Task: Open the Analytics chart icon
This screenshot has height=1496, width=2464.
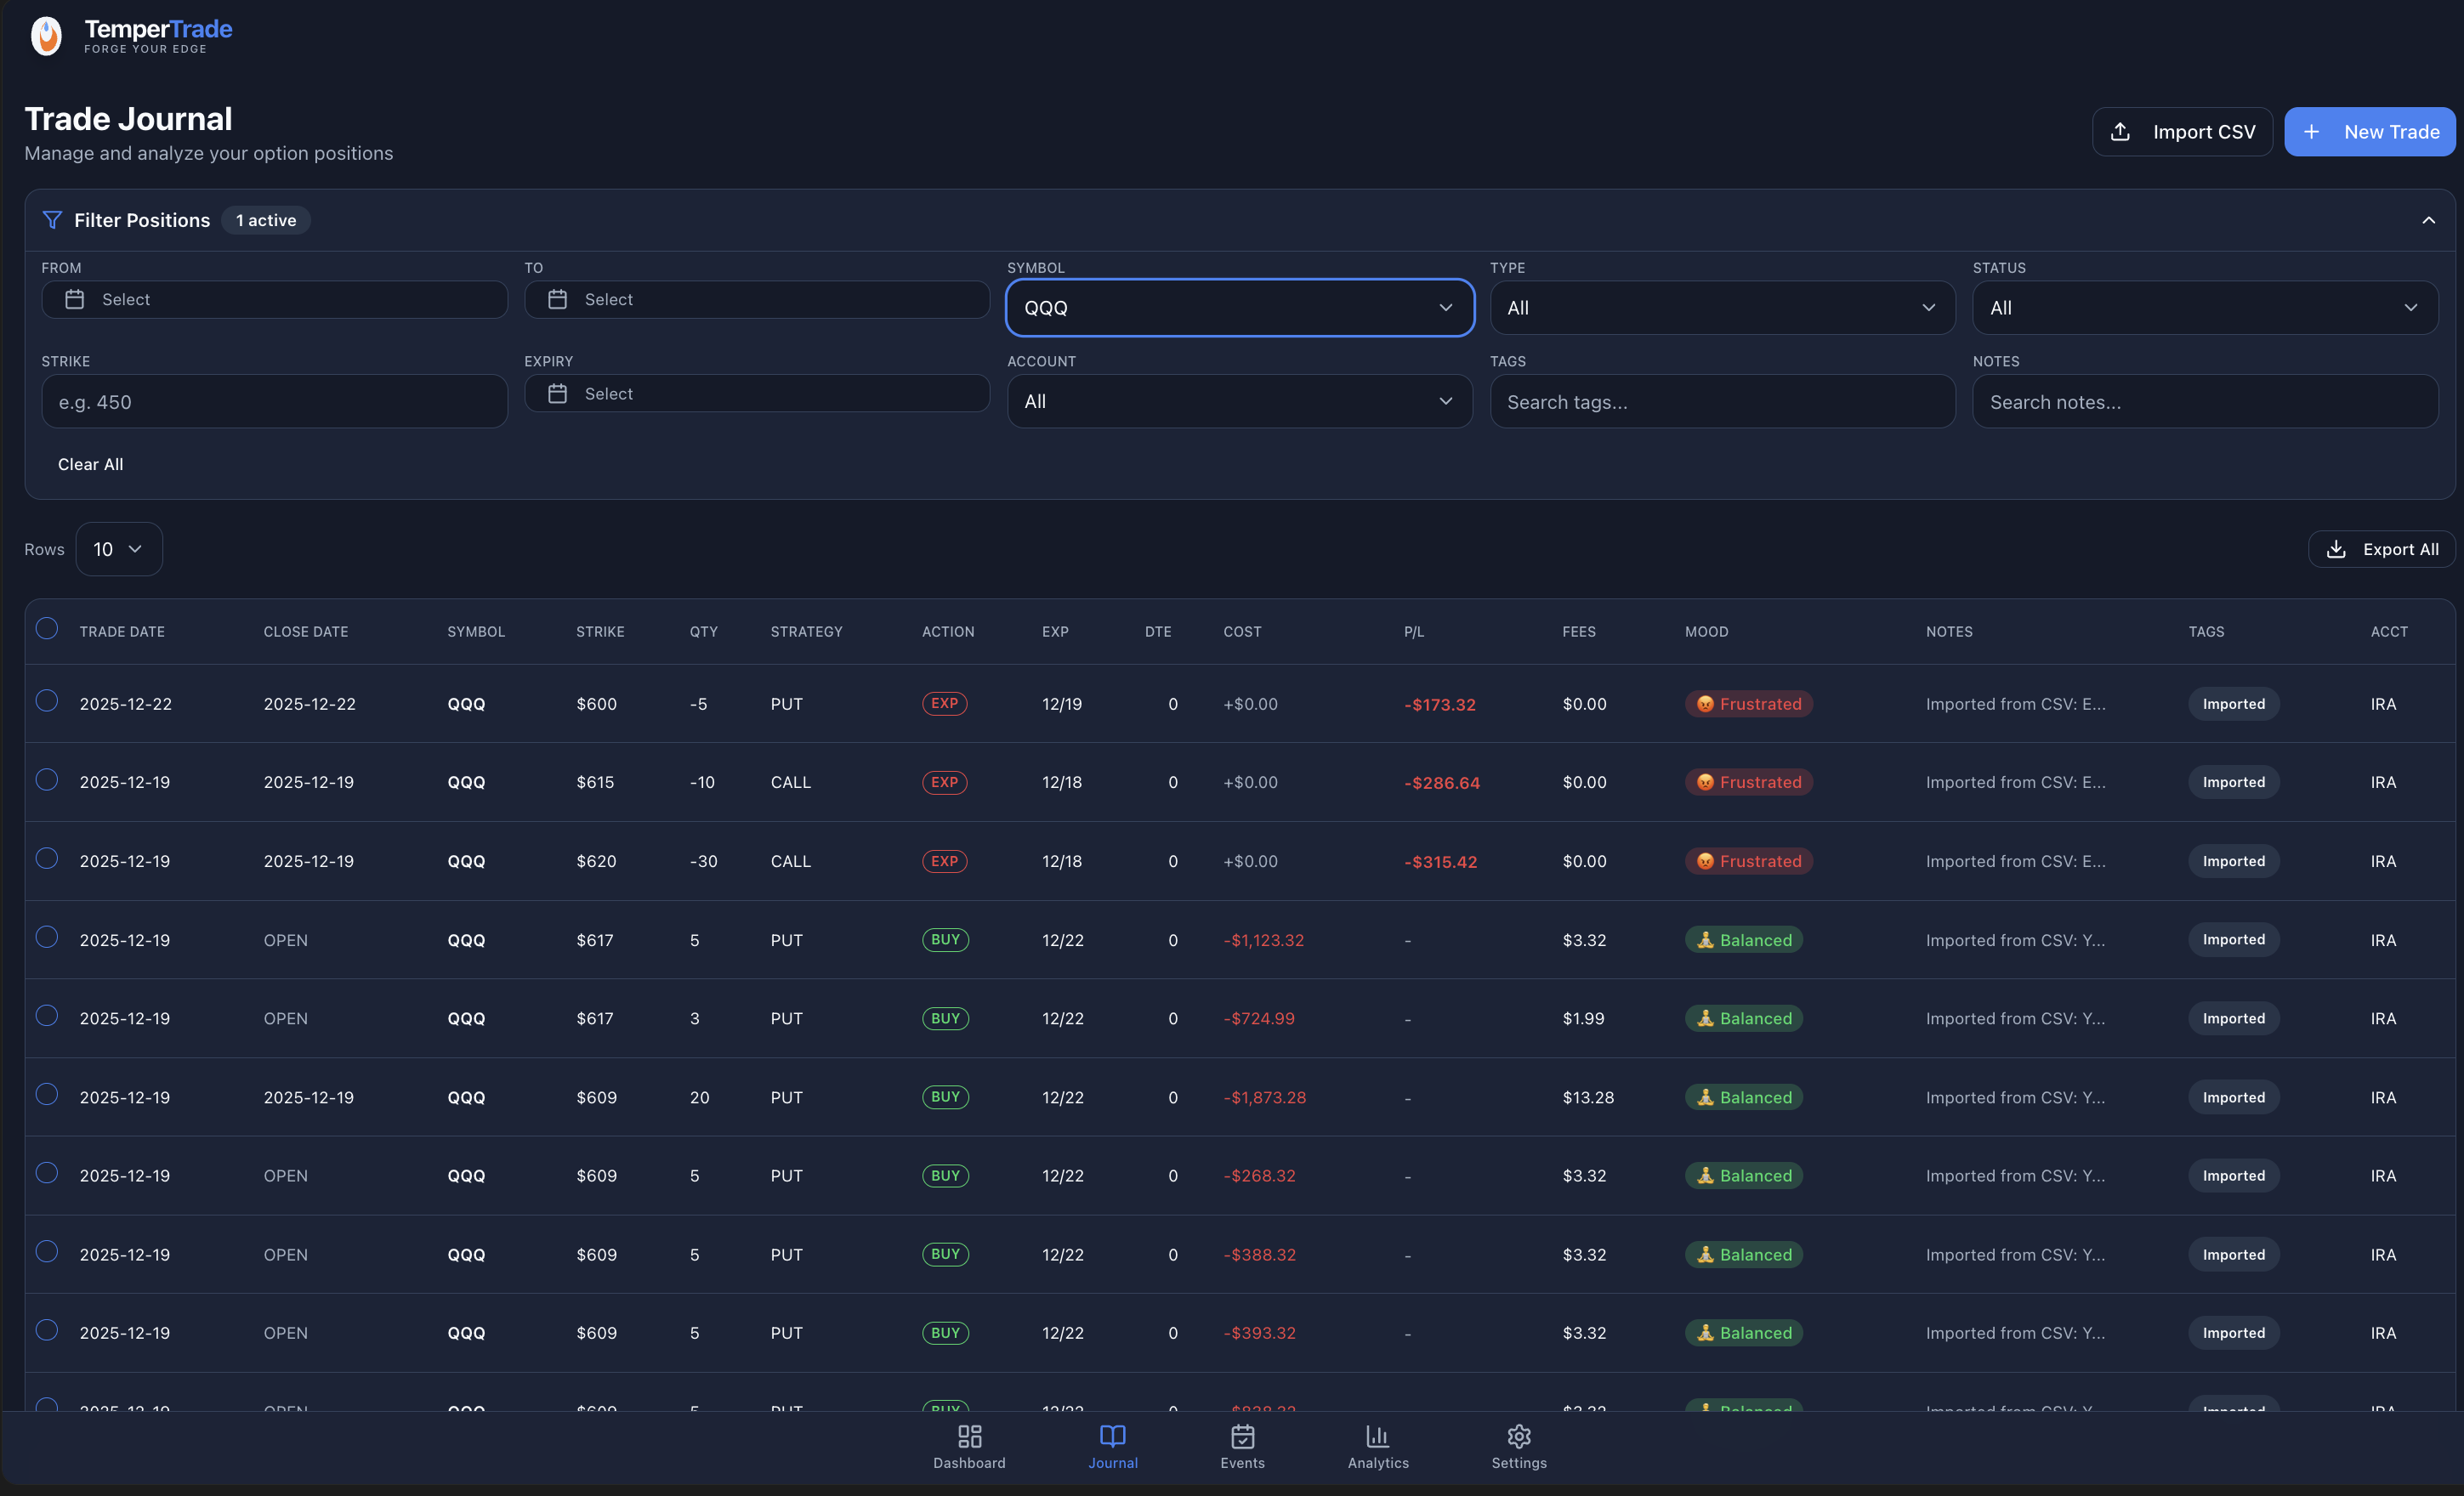Action: click(1377, 1436)
